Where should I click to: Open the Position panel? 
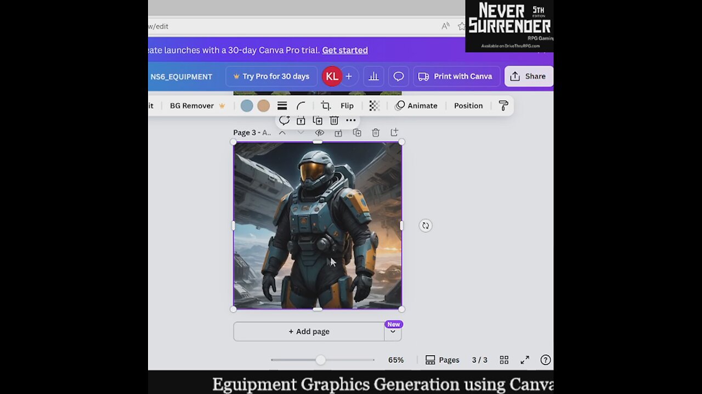[468, 106]
